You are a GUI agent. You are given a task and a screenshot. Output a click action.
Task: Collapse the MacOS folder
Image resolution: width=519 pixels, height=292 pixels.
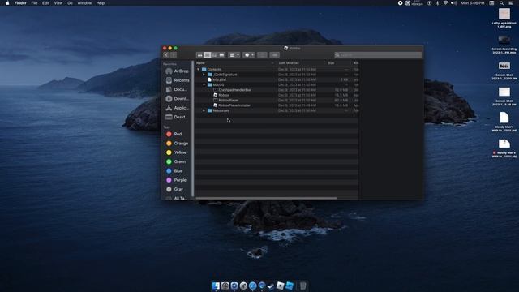(x=204, y=84)
